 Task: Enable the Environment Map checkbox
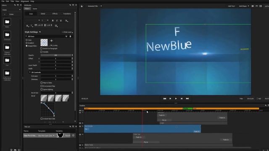click(42, 86)
